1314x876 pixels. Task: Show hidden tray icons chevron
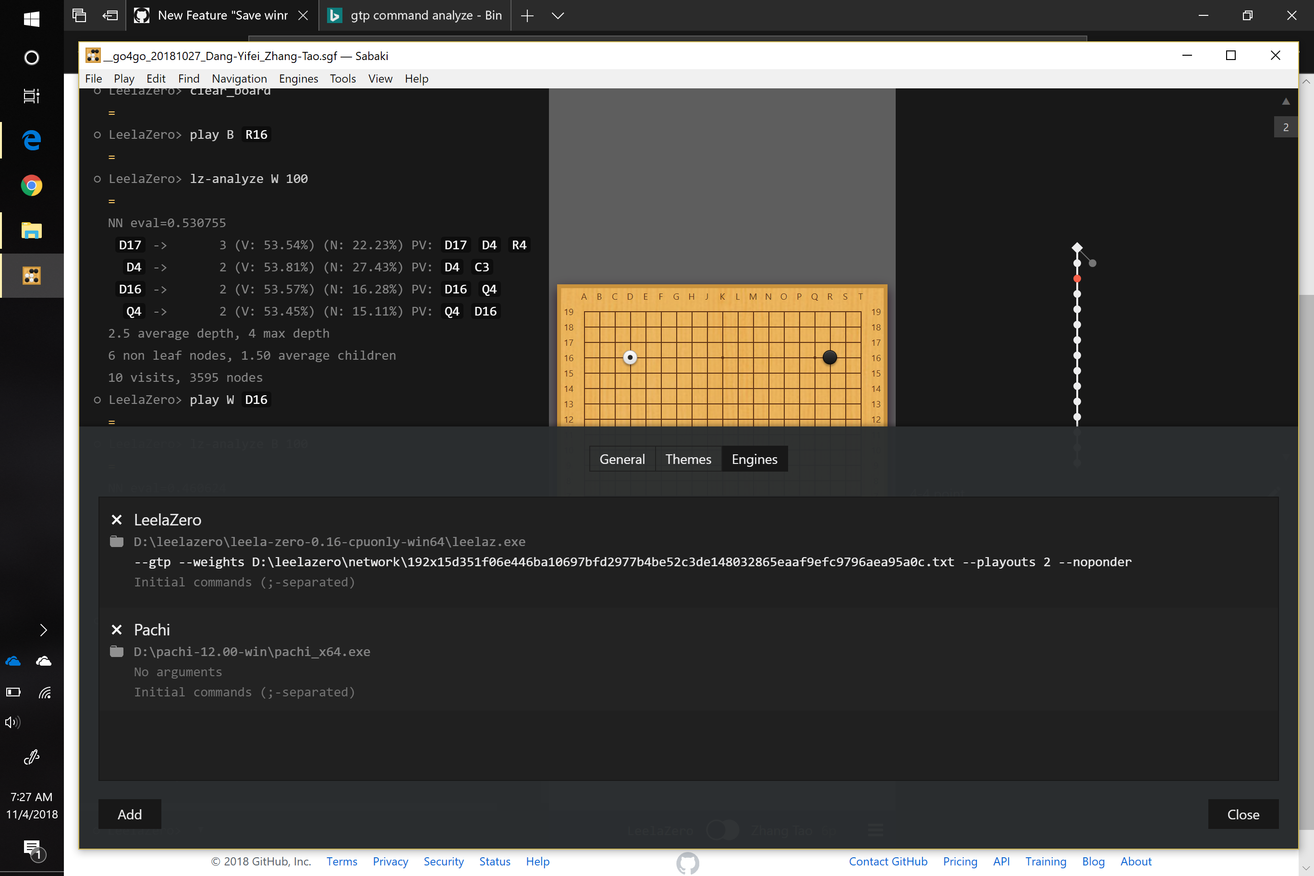tap(44, 630)
